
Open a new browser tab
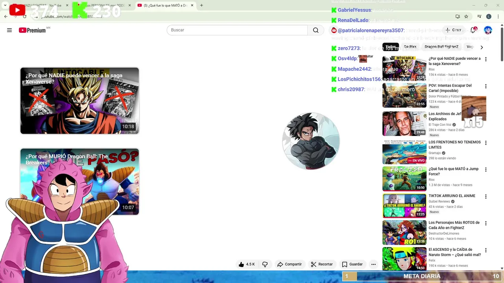[202, 6]
